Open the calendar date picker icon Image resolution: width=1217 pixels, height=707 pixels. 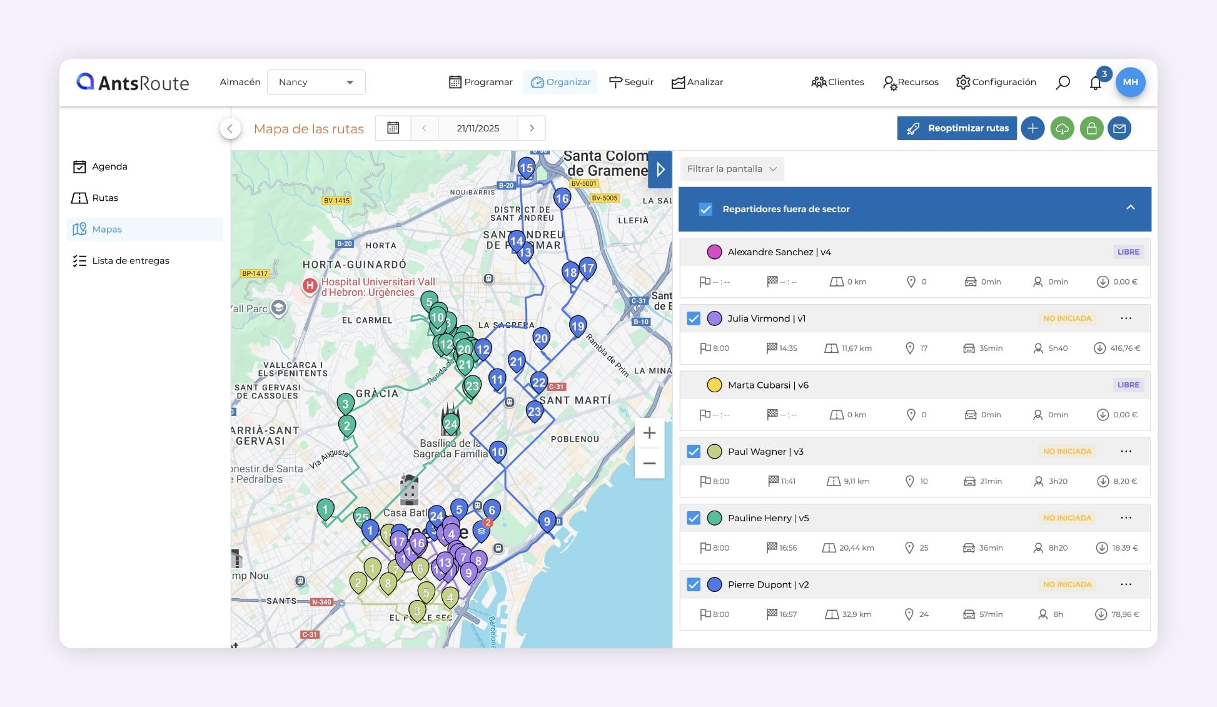[393, 128]
